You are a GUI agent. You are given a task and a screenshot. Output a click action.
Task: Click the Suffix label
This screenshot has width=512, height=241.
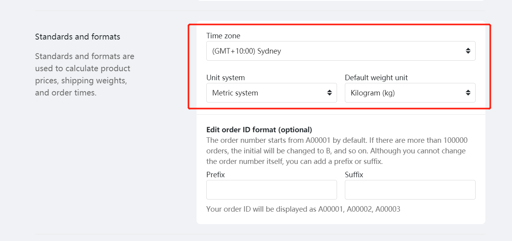point(354,174)
